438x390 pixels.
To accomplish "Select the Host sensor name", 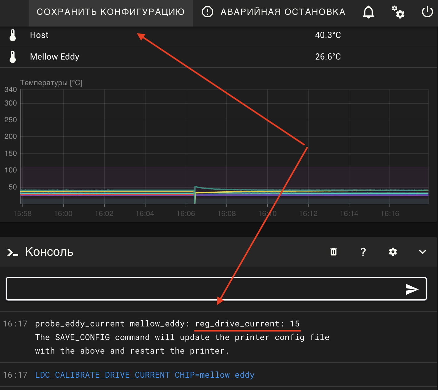I will point(39,35).
